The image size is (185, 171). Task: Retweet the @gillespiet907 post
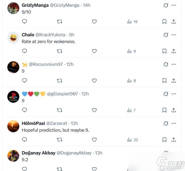(60, 110)
